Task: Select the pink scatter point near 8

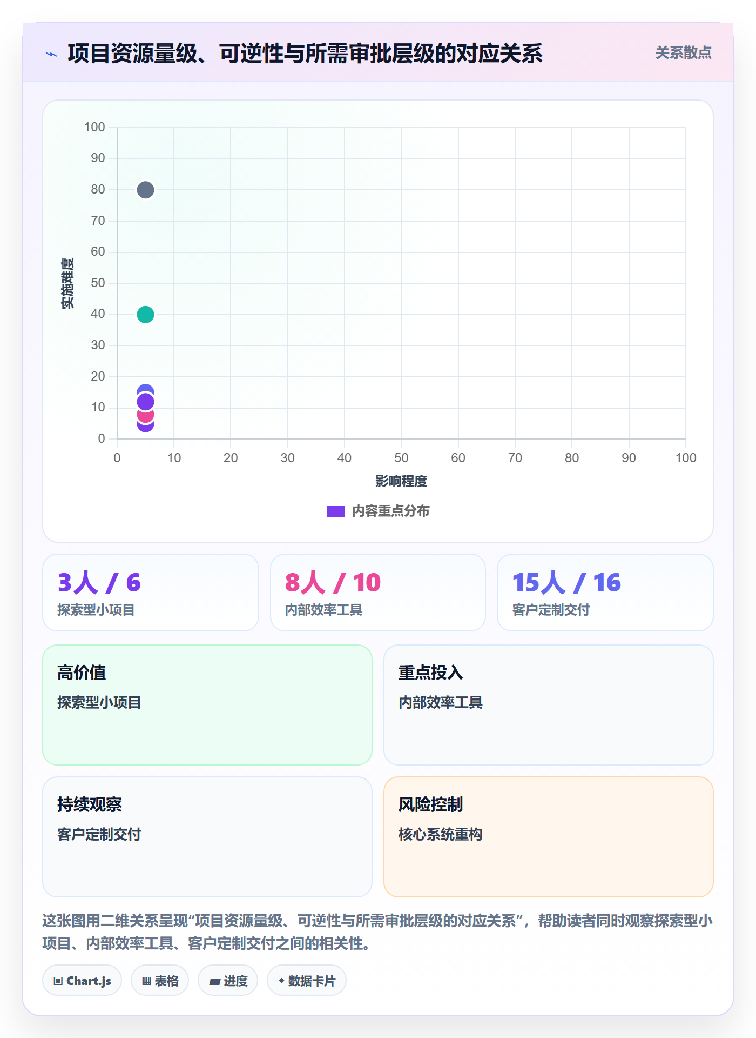Action: tap(145, 416)
